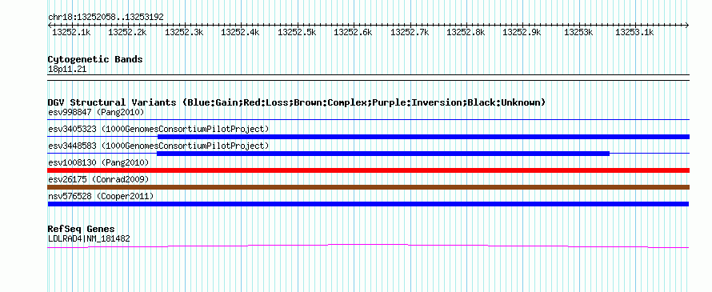Open the esv1008130 (Pang2010) label

click(x=98, y=162)
